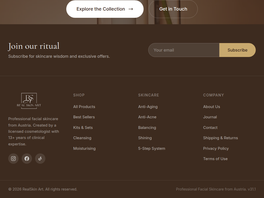This screenshot has width=264, height=198.
Task: Open the Facebook social icon
Action: tap(27, 159)
